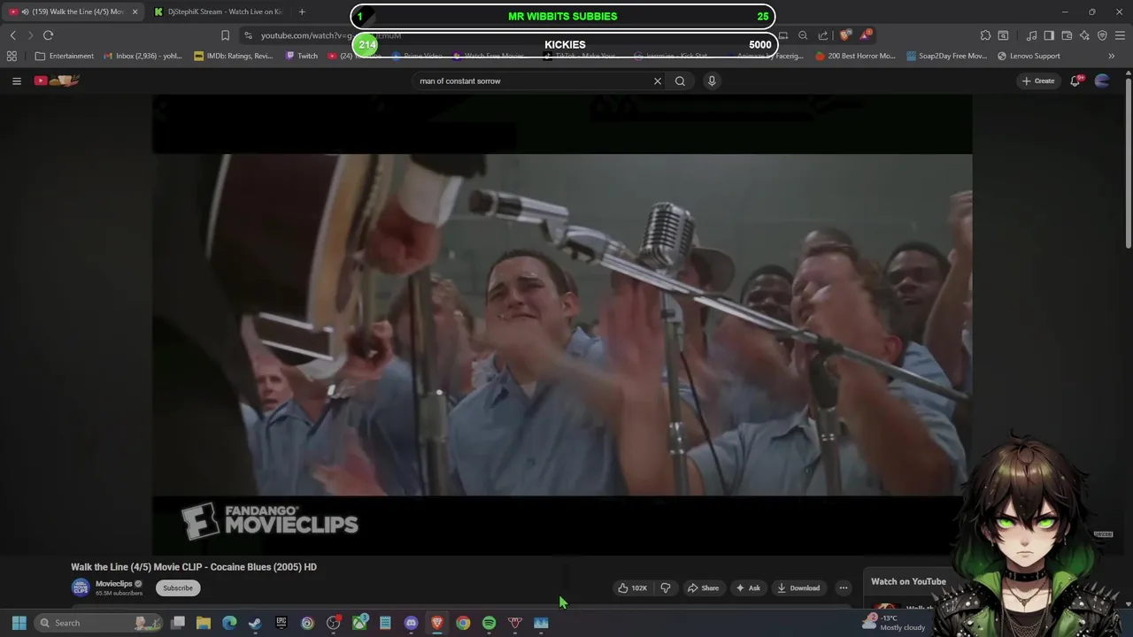Open a new browser tab with plus
Image resolution: width=1133 pixels, height=637 pixels.
click(x=302, y=12)
